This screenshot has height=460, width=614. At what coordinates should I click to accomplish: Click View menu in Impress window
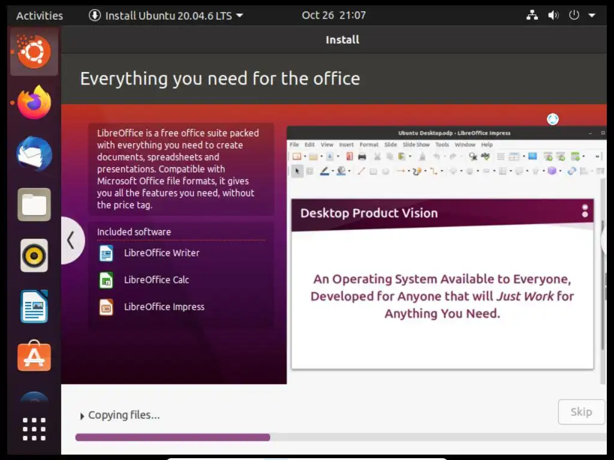tap(327, 145)
